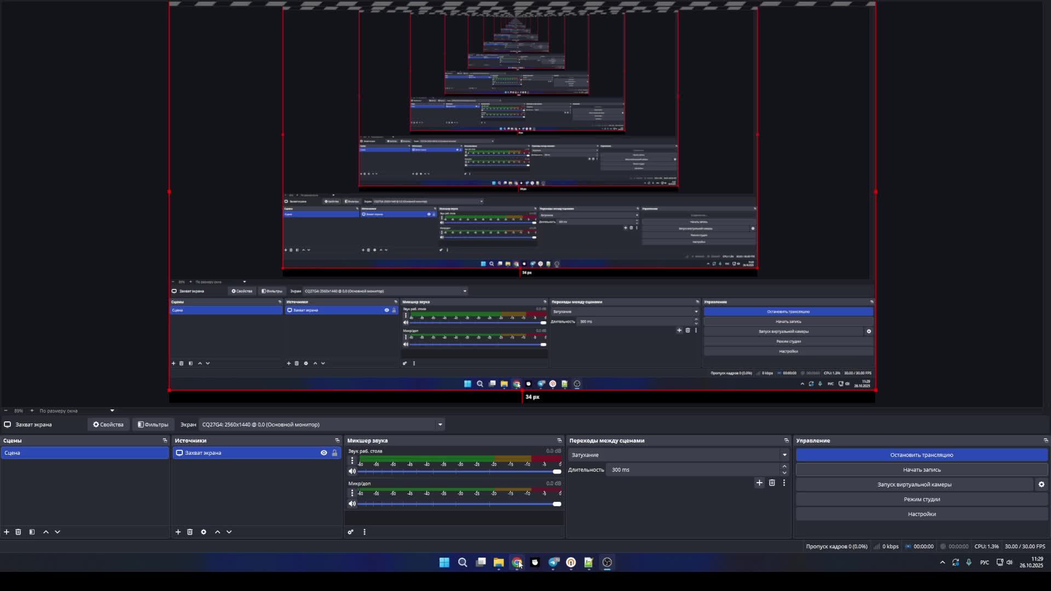The height and width of the screenshot is (591, 1051).
Task: Move the scene down in the Сцены panel
Action: pyautogui.click(x=57, y=532)
